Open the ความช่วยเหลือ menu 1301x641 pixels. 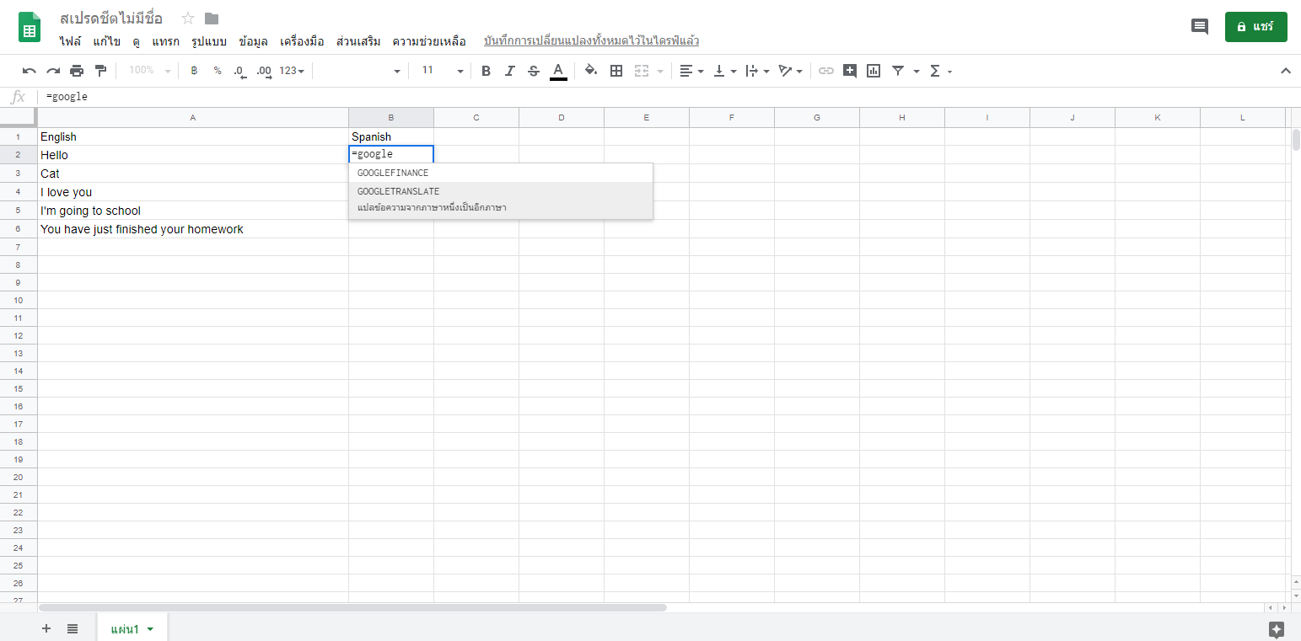pos(429,40)
